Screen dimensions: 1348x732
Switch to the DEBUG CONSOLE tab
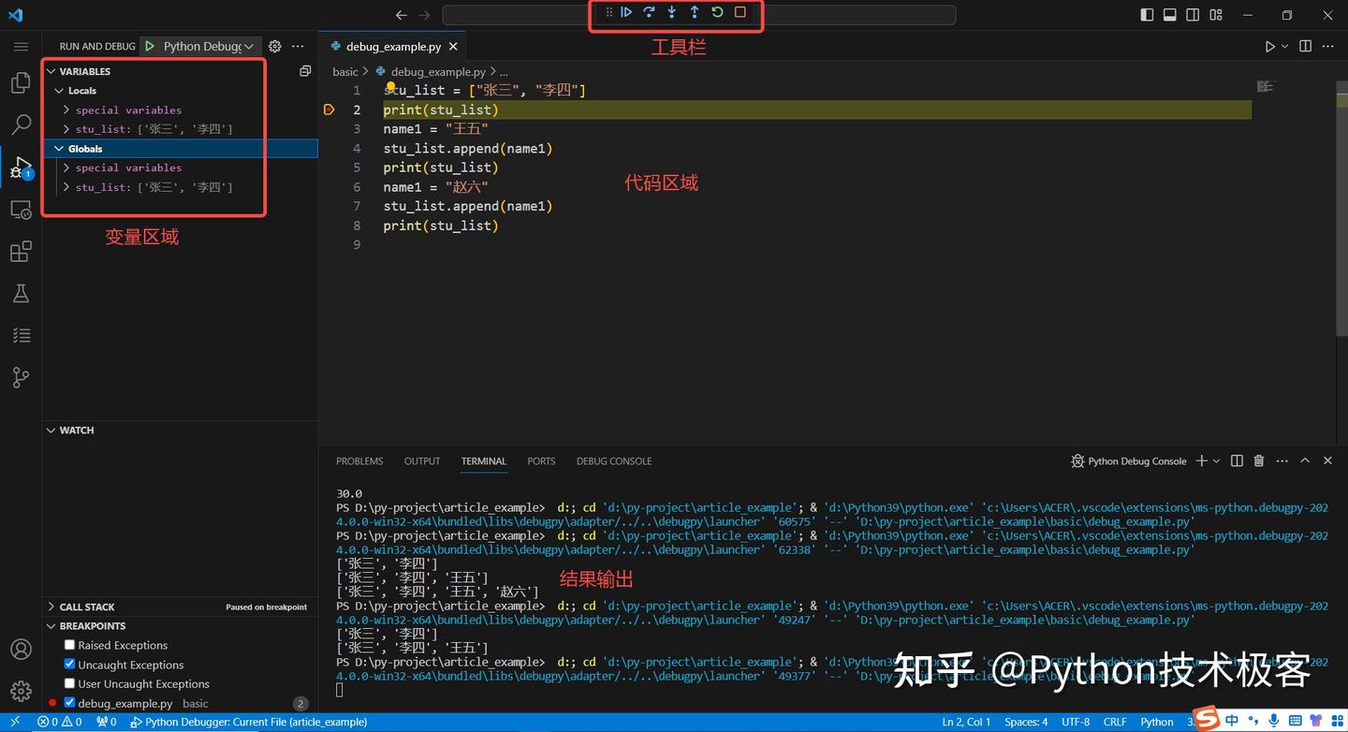(x=613, y=461)
